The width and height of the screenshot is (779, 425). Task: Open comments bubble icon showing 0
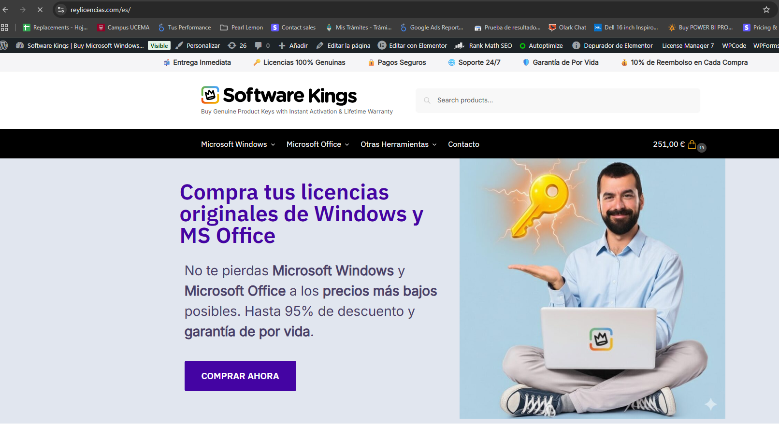click(262, 45)
